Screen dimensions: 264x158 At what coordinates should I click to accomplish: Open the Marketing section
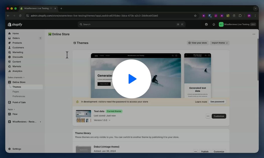(18, 52)
